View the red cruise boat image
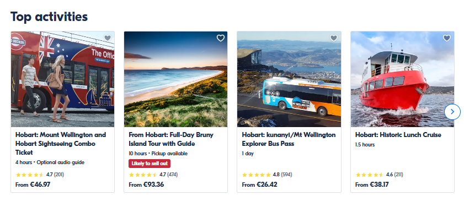Viewport: 464px width, 205px height. (x=402, y=79)
